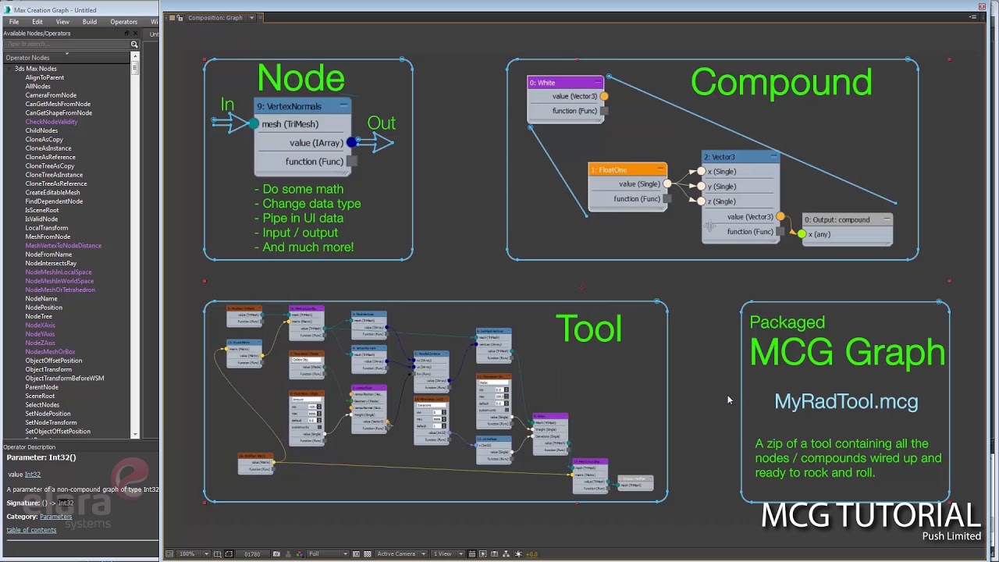Collapse the 0: White node
This screenshot has height=562, width=999.
pos(598,83)
